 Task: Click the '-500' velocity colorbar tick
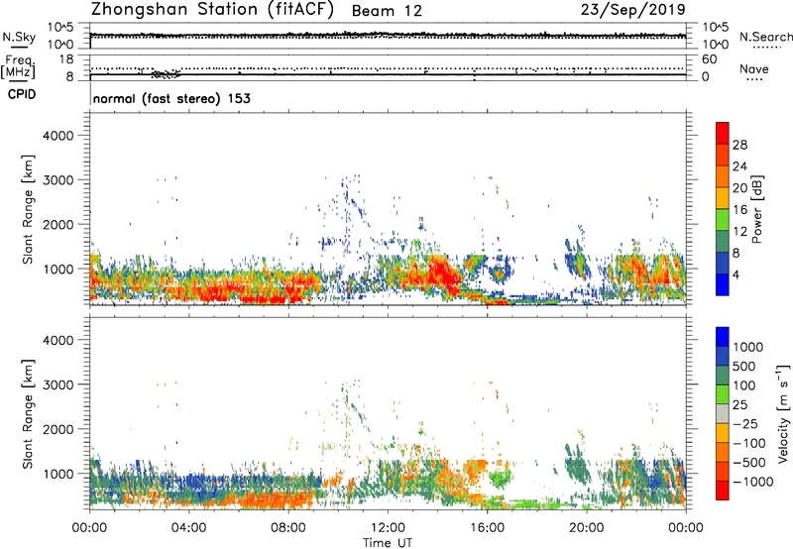pos(748,462)
